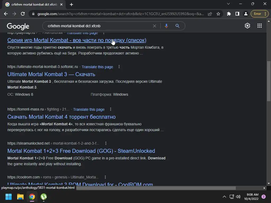Open the Google apps grid

(x=260, y=26)
